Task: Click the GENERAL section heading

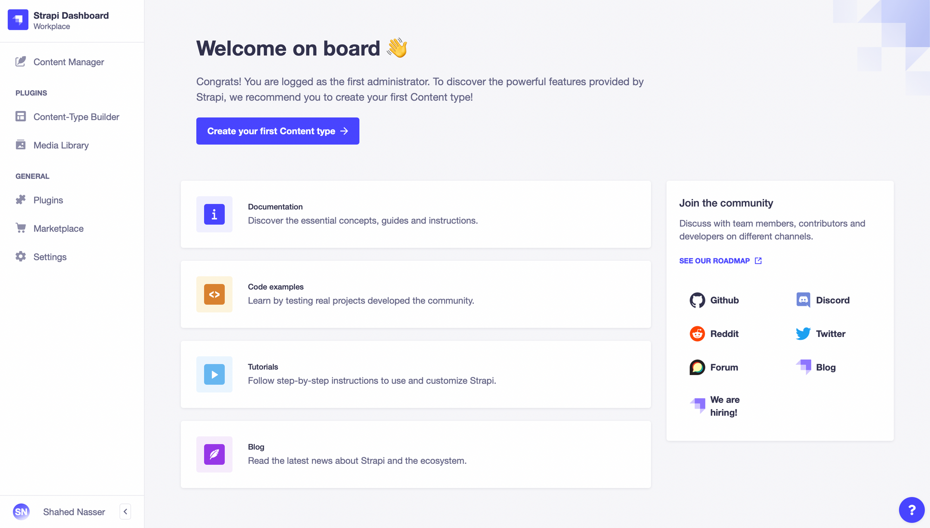Action: [x=33, y=176]
